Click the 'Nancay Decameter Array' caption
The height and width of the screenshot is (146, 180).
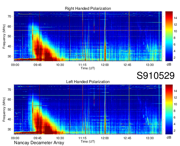39,143
